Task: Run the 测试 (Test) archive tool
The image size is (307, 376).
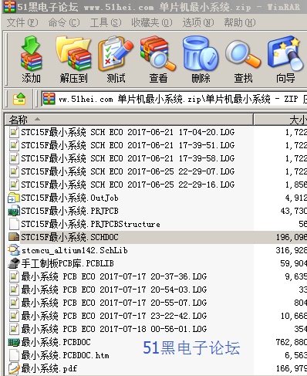Action: pyautogui.click(x=116, y=59)
